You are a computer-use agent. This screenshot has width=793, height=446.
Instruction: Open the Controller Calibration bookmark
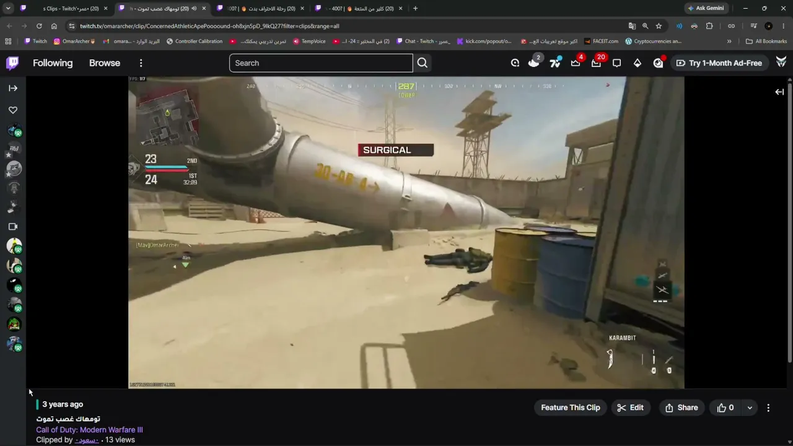(194, 42)
